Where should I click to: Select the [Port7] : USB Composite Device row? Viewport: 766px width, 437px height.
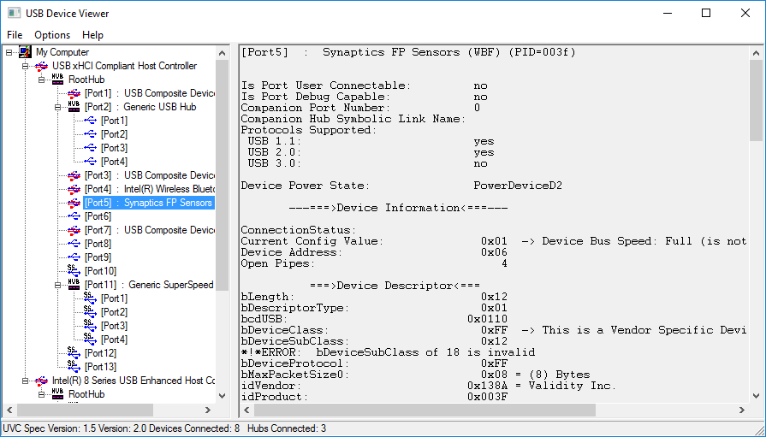(x=149, y=229)
